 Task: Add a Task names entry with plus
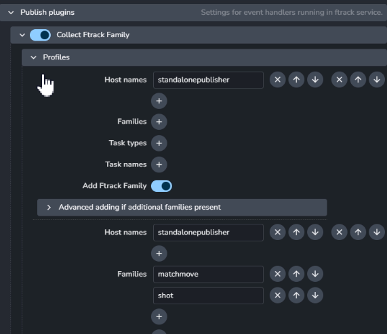[x=159, y=164]
